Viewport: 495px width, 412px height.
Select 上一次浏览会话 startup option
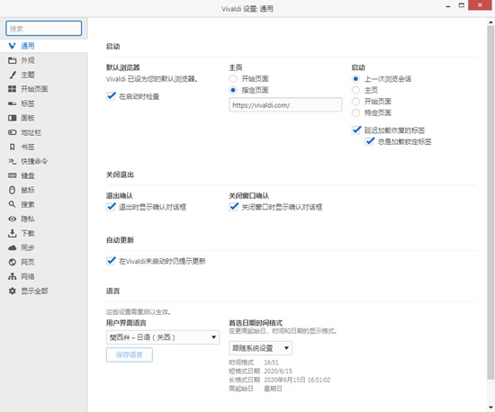pos(355,78)
